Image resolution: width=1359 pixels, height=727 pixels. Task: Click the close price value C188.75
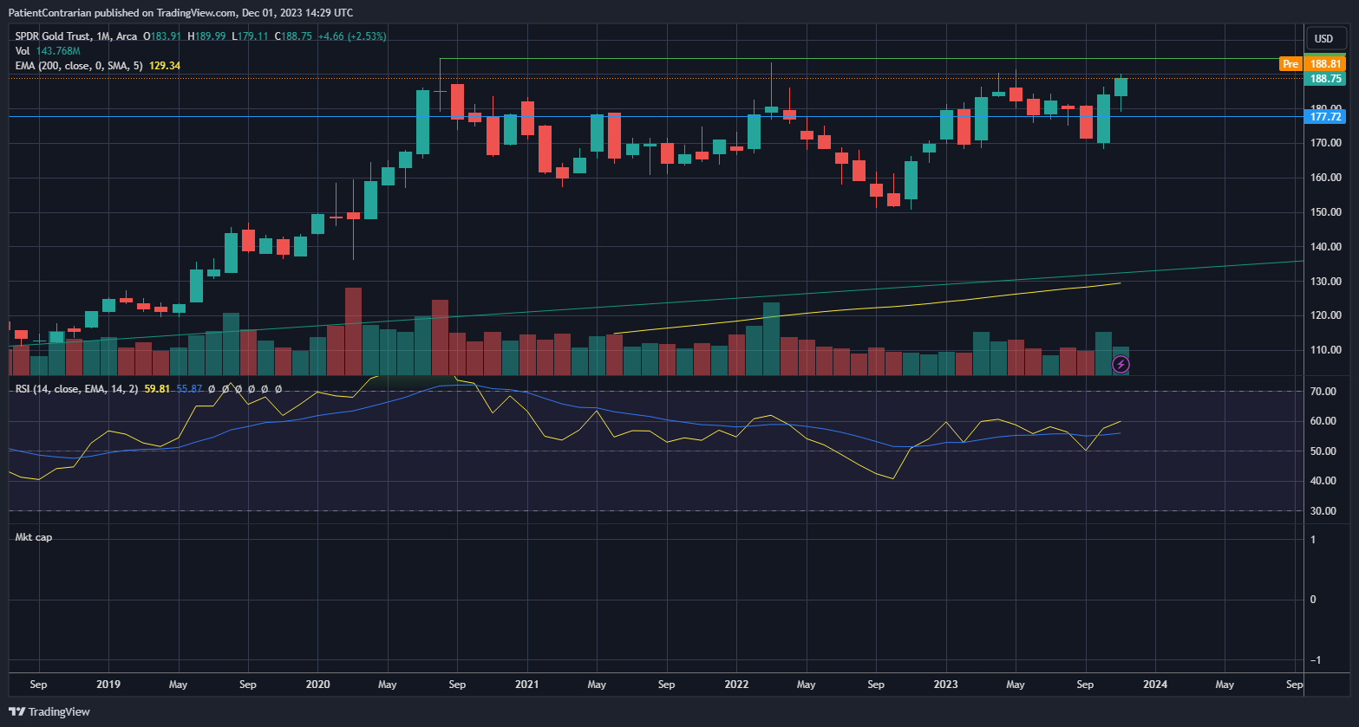293,36
